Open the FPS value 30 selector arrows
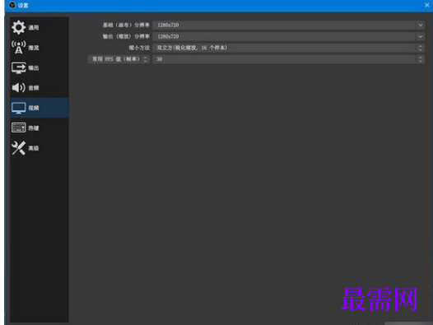 421,59
